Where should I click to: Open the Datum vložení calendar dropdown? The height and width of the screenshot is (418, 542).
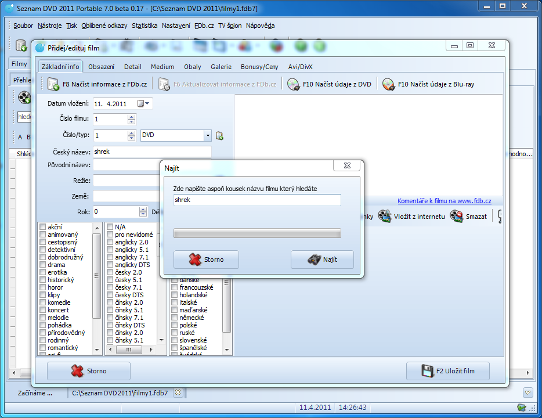[144, 103]
